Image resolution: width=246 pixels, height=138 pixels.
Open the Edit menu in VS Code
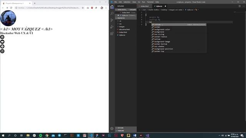coord(120,2)
